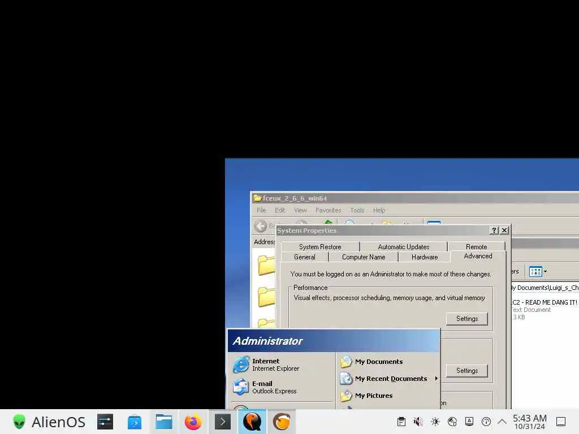Viewport: 579px width, 434px height.
Task: Click the Performance Settings button
Action: pyautogui.click(x=467, y=319)
